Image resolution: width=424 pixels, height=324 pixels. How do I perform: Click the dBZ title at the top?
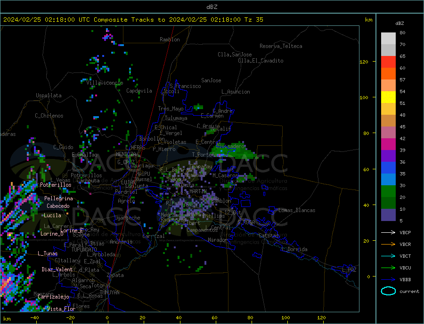click(x=212, y=7)
